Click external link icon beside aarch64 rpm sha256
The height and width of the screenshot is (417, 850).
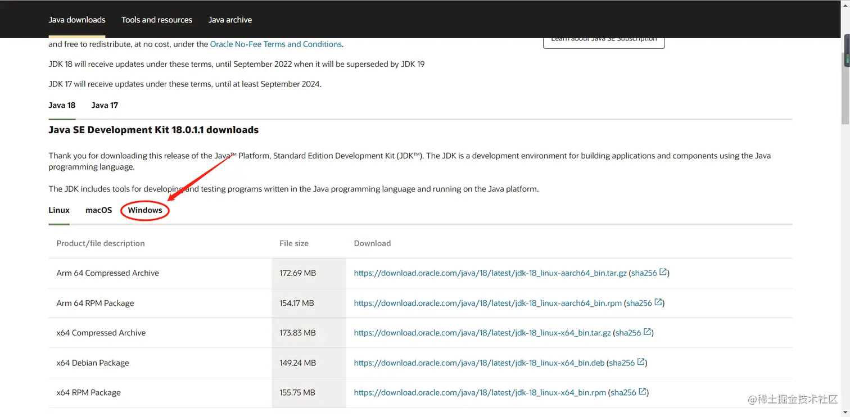click(x=659, y=302)
